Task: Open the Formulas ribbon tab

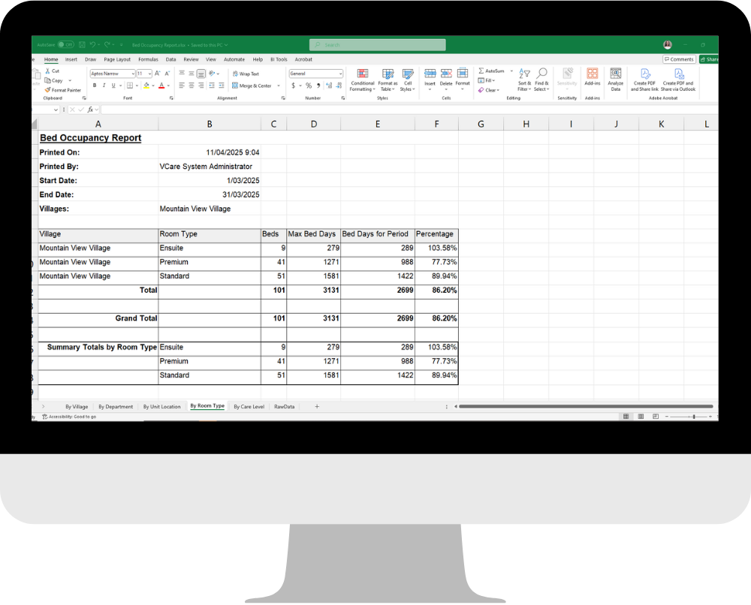Action: [148, 59]
